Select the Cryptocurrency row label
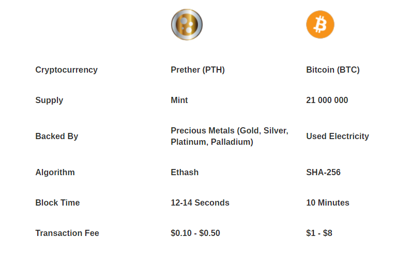This screenshot has height=254, width=412. 67,70
